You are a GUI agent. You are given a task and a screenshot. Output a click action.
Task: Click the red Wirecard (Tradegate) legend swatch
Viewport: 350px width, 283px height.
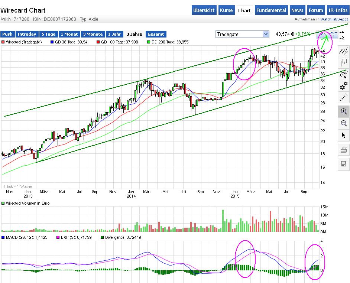pos(3,42)
